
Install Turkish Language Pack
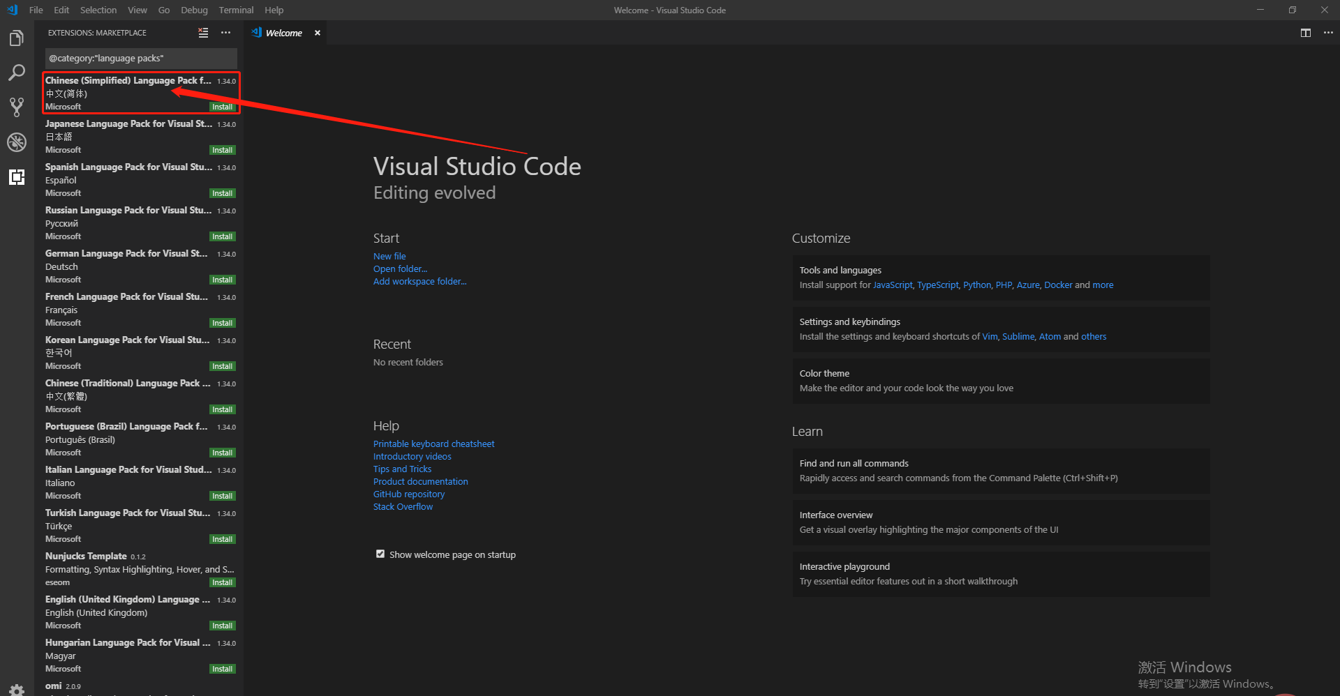point(223,539)
